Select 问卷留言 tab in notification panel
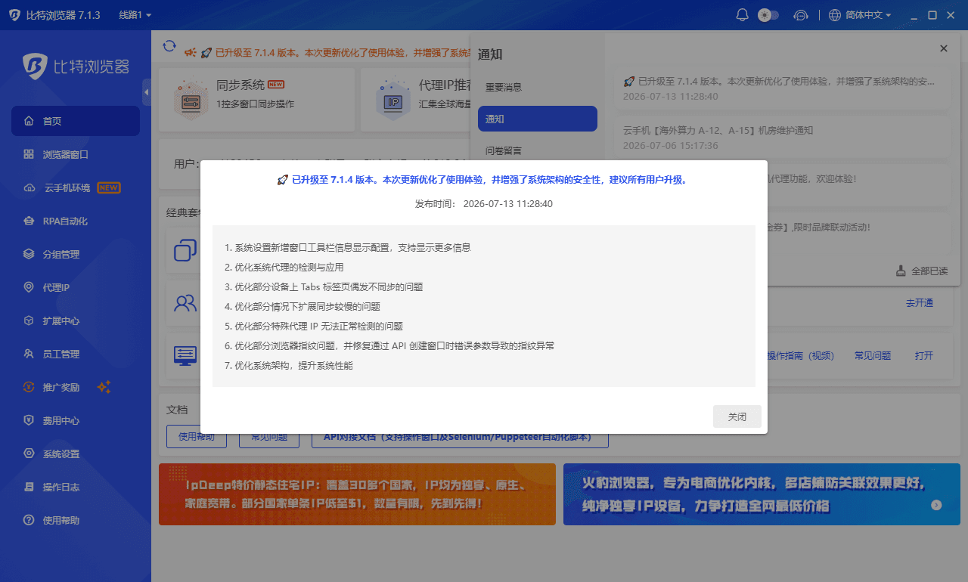The image size is (968, 582). coord(538,150)
